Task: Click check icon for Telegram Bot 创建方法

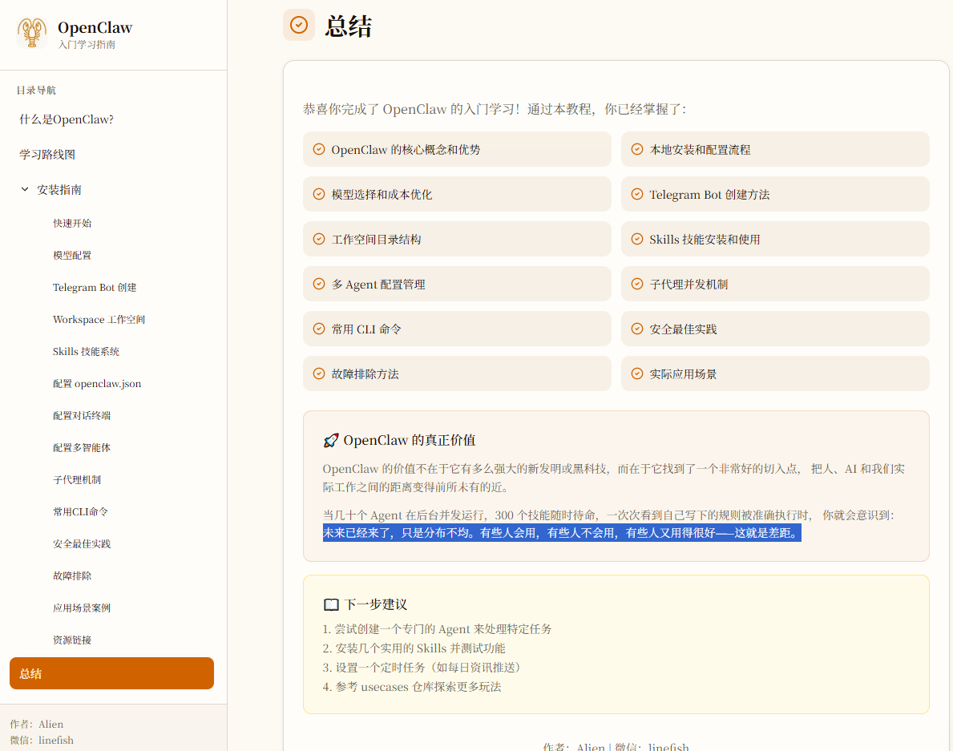Action: click(637, 194)
